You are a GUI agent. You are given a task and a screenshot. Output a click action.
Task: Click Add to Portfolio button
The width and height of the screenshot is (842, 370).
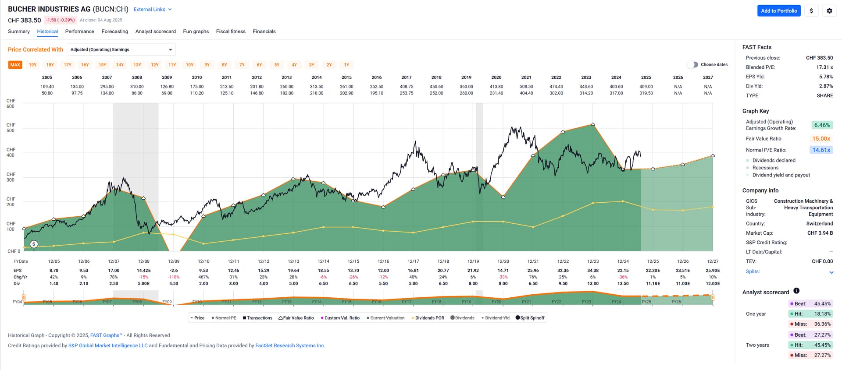pyautogui.click(x=779, y=11)
